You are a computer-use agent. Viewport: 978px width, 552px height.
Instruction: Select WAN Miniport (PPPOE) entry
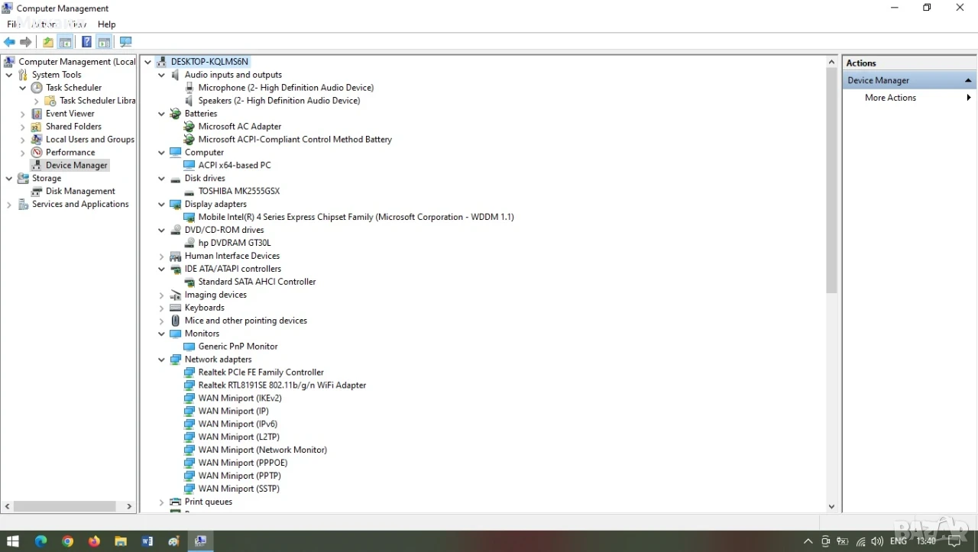tap(243, 463)
